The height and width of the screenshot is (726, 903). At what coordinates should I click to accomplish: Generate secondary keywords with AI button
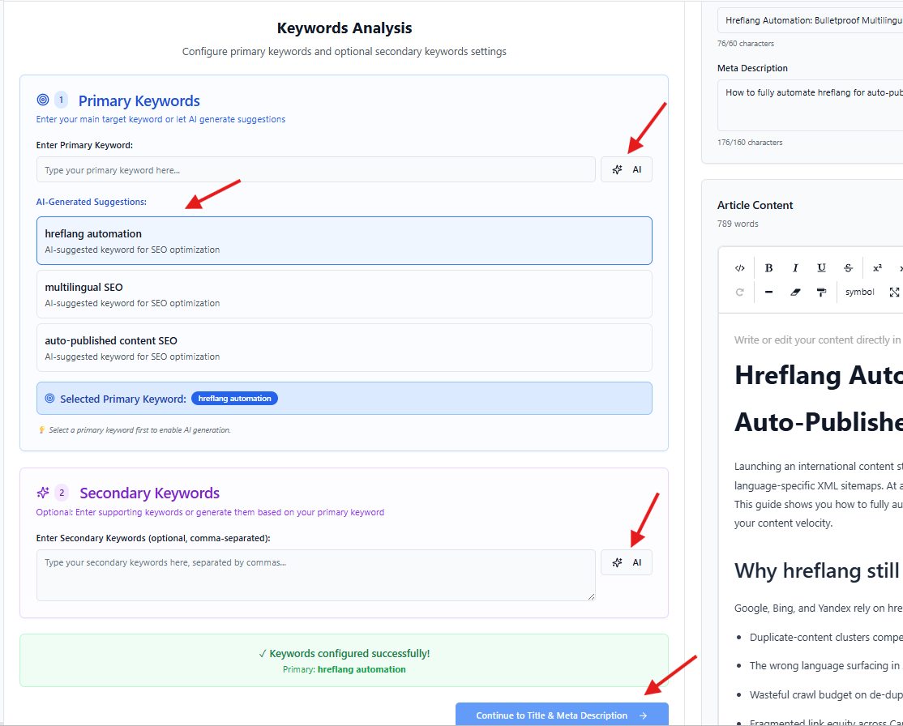point(626,562)
